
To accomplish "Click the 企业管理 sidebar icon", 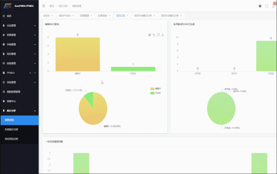I will (4, 26).
